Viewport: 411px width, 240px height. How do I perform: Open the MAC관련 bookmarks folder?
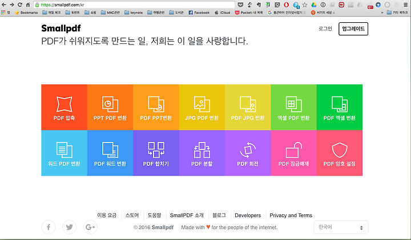tap(111, 13)
